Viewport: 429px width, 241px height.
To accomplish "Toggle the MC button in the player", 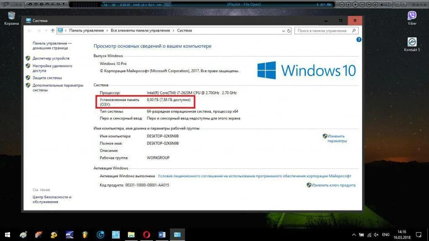I will (x=398, y=4).
